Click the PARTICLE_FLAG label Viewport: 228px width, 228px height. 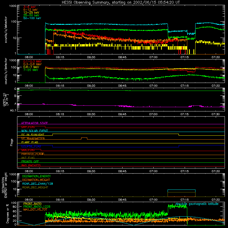(x=32, y=154)
